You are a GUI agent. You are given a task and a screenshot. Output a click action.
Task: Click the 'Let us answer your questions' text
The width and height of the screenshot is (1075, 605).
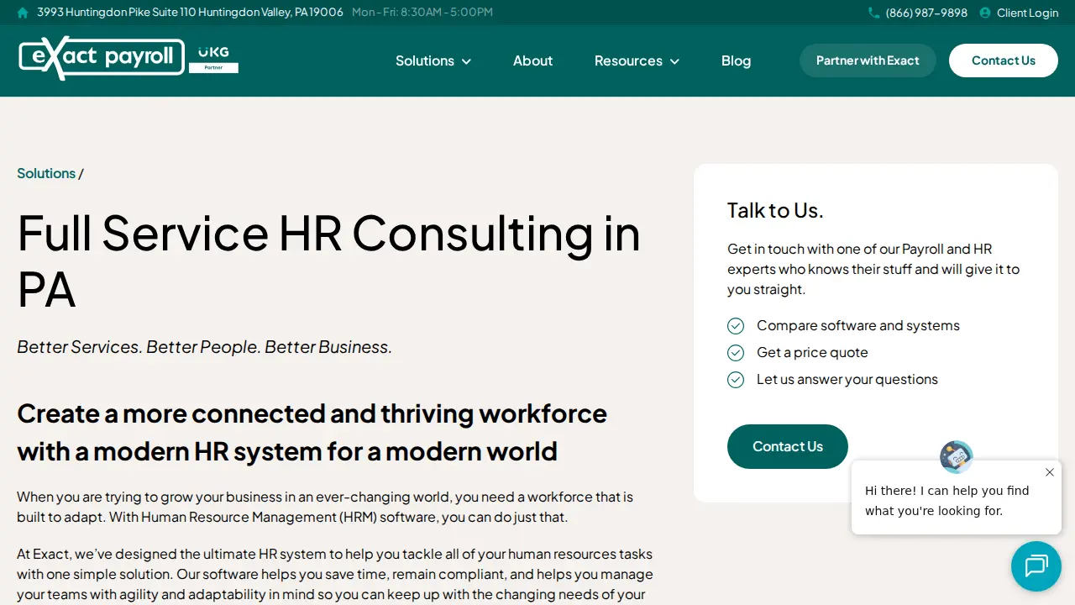click(847, 379)
